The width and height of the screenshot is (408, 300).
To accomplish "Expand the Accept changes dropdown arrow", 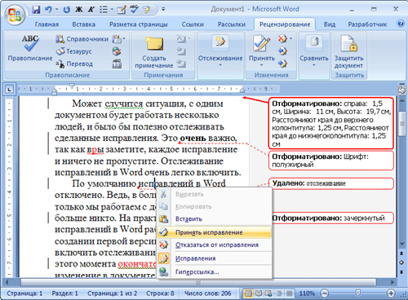I will click(x=261, y=65).
